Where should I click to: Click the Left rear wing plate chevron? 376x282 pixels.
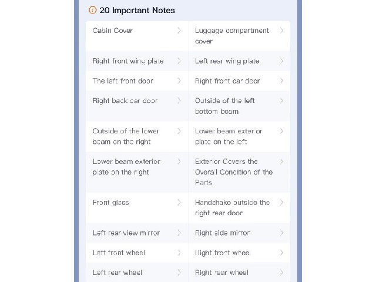(x=281, y=61)
